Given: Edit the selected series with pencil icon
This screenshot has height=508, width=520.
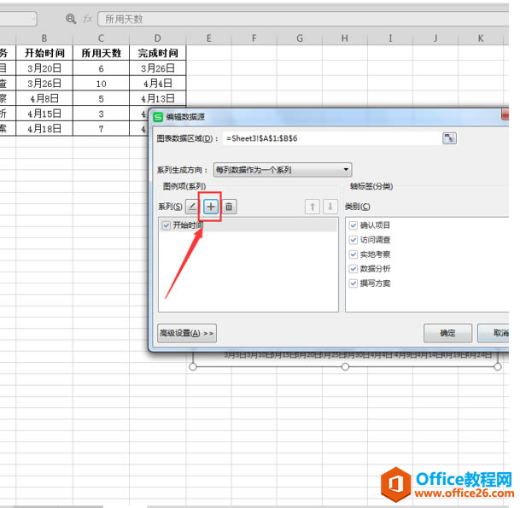Looking at the screenshot, I should pos(192,207).
